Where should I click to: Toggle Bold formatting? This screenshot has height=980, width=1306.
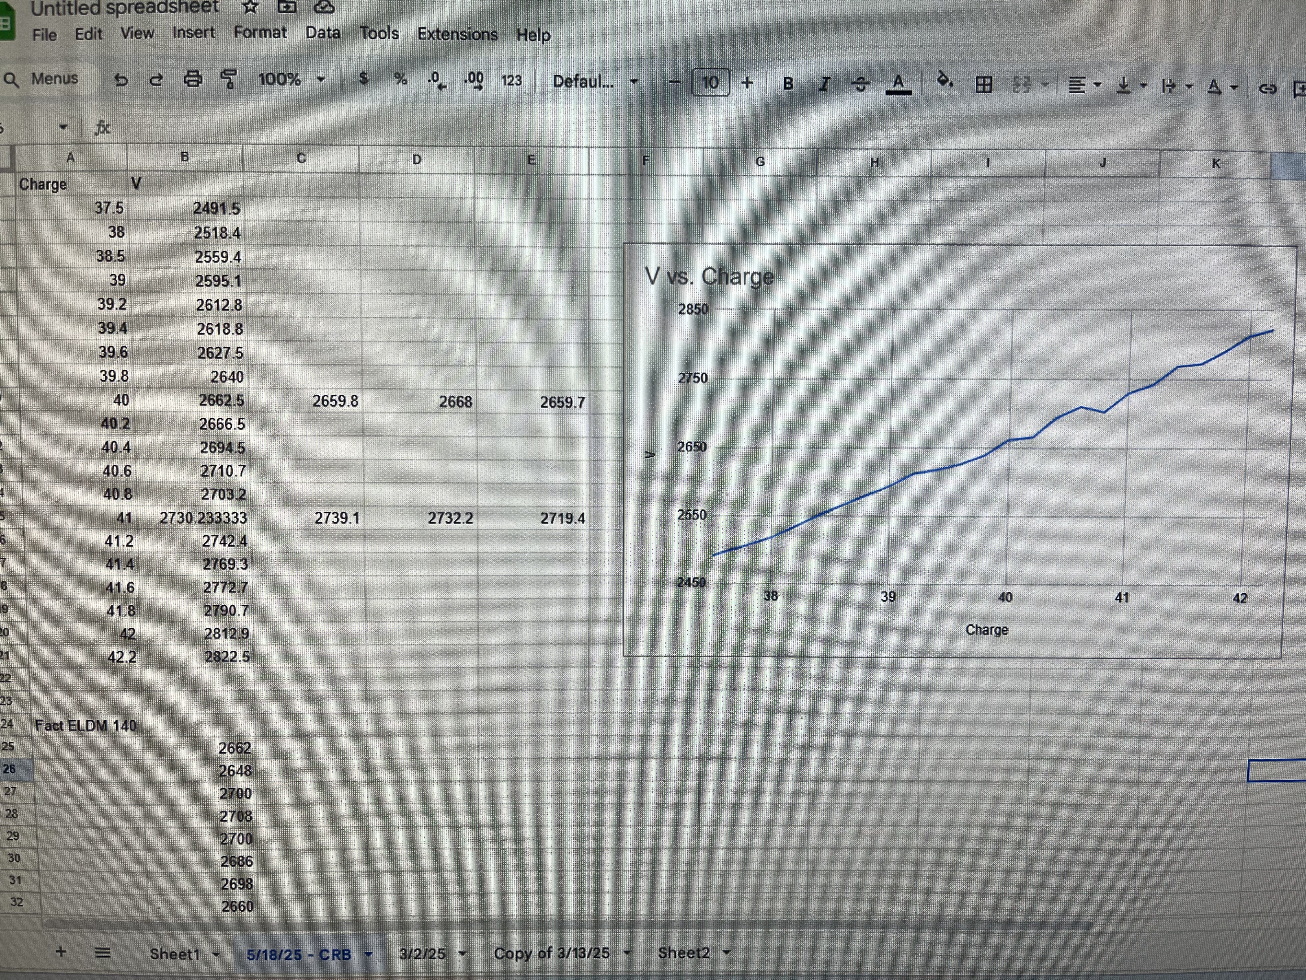tap(788, 83)
